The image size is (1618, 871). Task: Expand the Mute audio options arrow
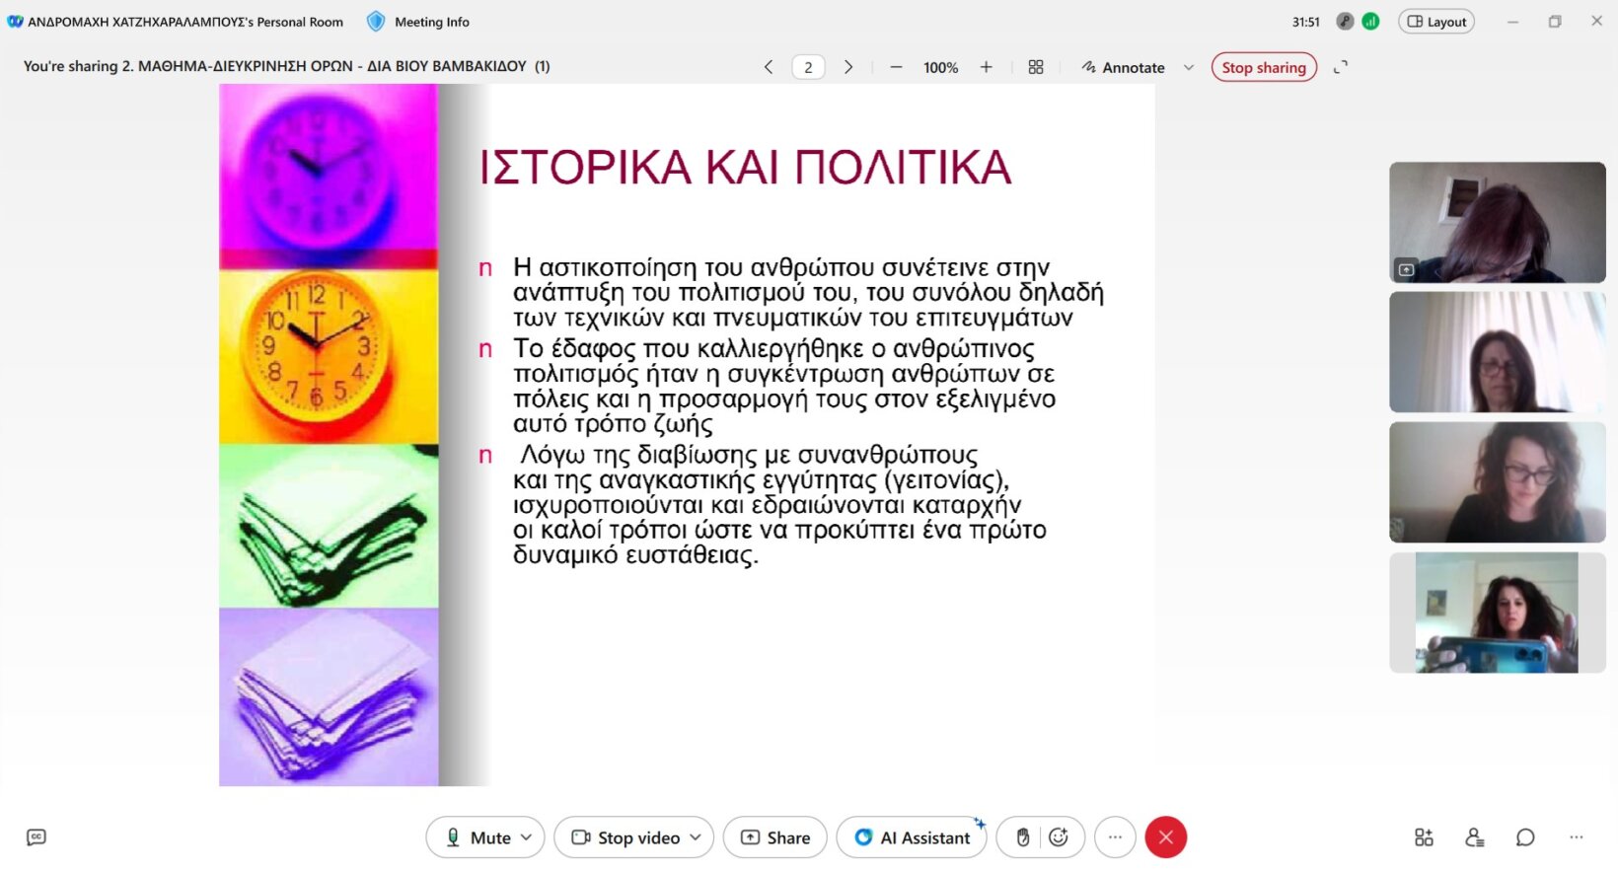click(527, 837)
